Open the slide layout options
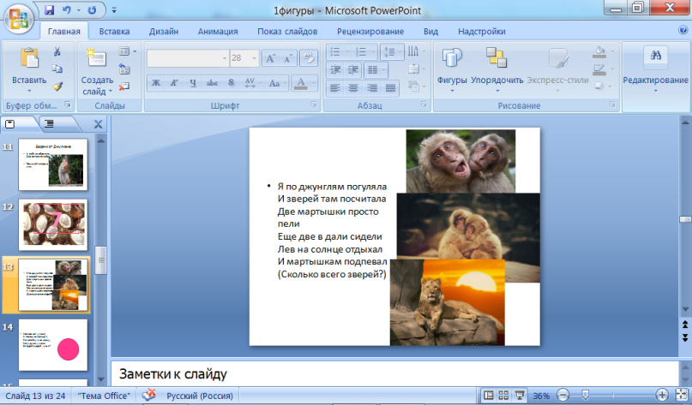The width and height of the screenshot is (692, 405). pyautogui.click(x=127, y=51)
